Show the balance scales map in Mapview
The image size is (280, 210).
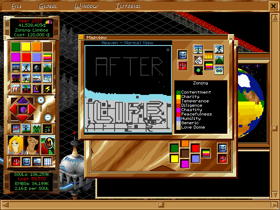point(198,49)
